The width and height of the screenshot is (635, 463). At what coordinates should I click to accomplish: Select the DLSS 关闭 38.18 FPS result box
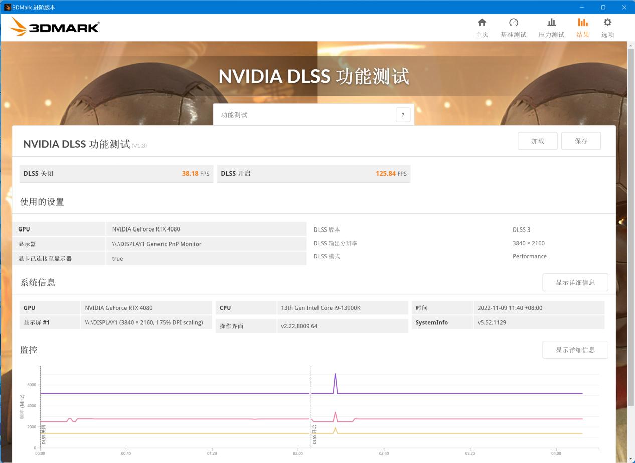116,173
